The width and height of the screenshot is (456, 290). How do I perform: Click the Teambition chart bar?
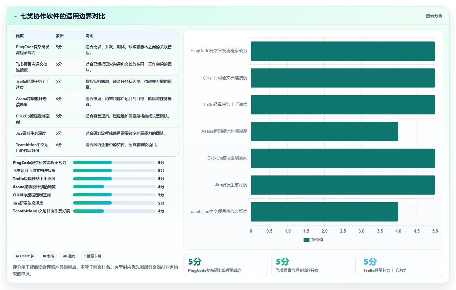(325, 212)
